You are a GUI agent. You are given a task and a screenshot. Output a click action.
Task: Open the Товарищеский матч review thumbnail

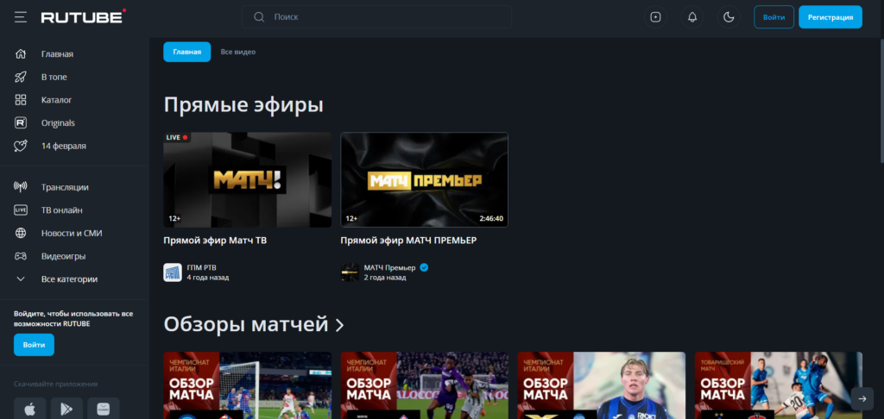pos(779,385)
